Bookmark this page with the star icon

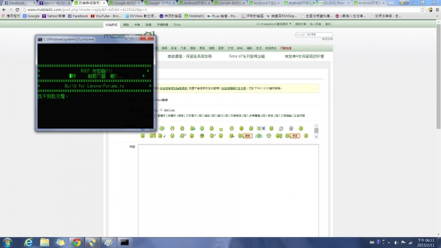point(422,10)
